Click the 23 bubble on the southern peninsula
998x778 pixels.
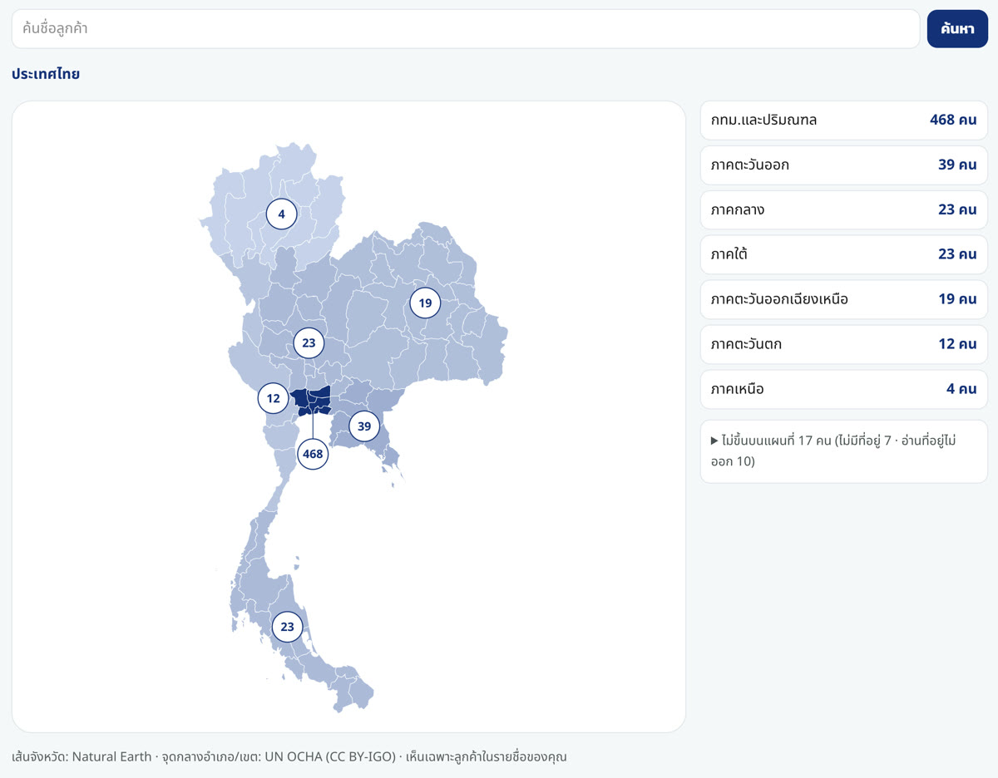click(287, 627)
